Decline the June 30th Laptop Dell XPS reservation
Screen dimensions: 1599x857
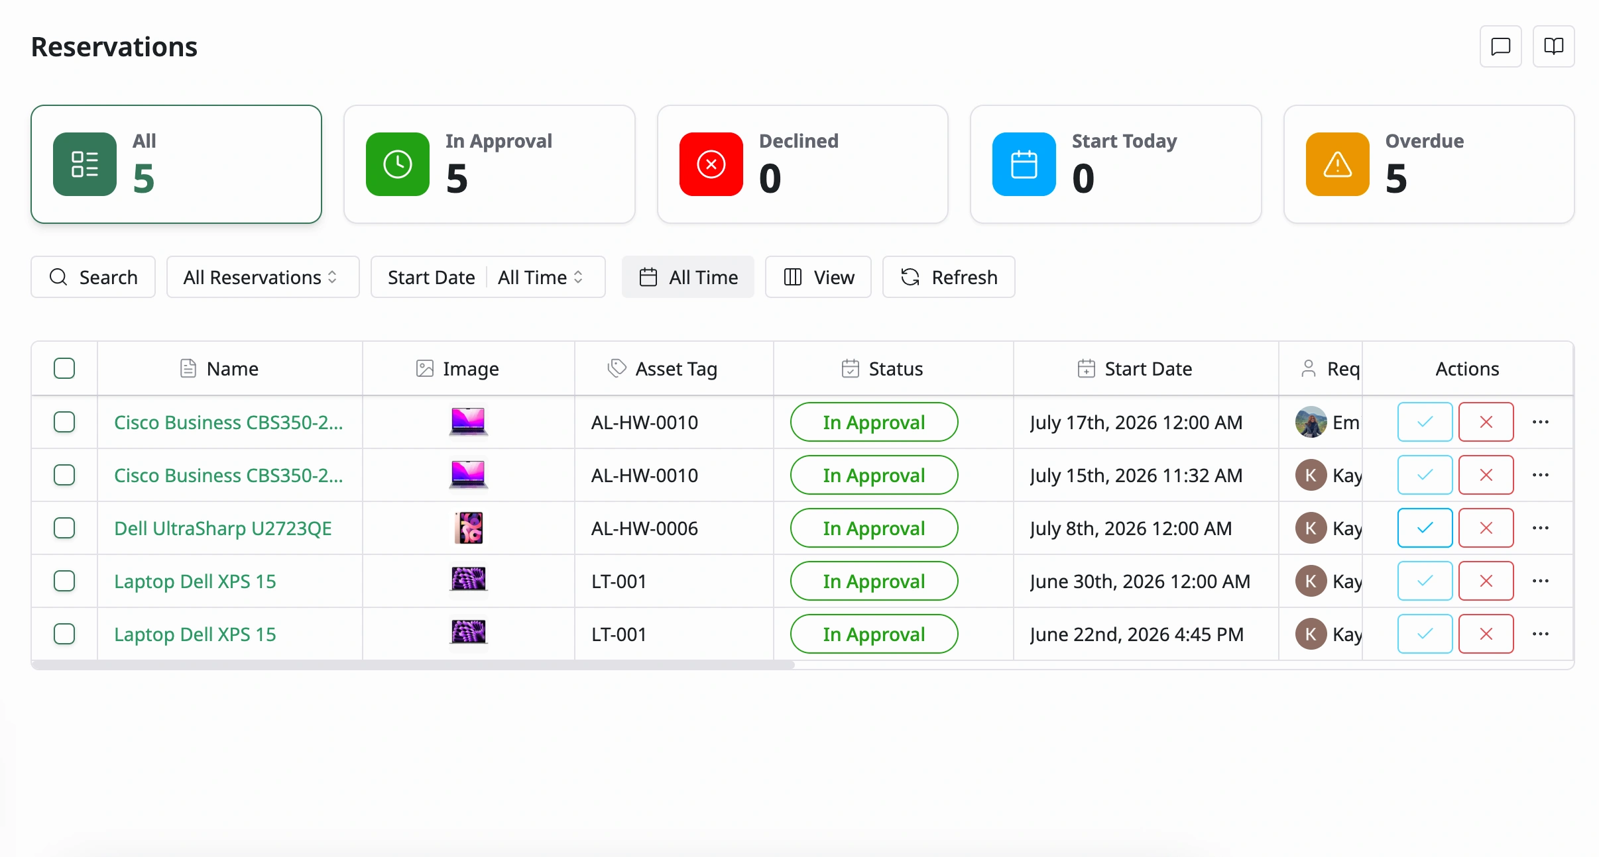1486,581
